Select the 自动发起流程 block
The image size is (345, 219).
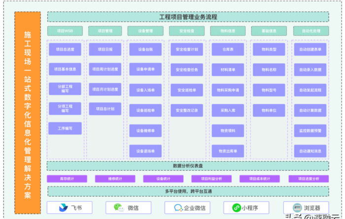pos(310,90)
